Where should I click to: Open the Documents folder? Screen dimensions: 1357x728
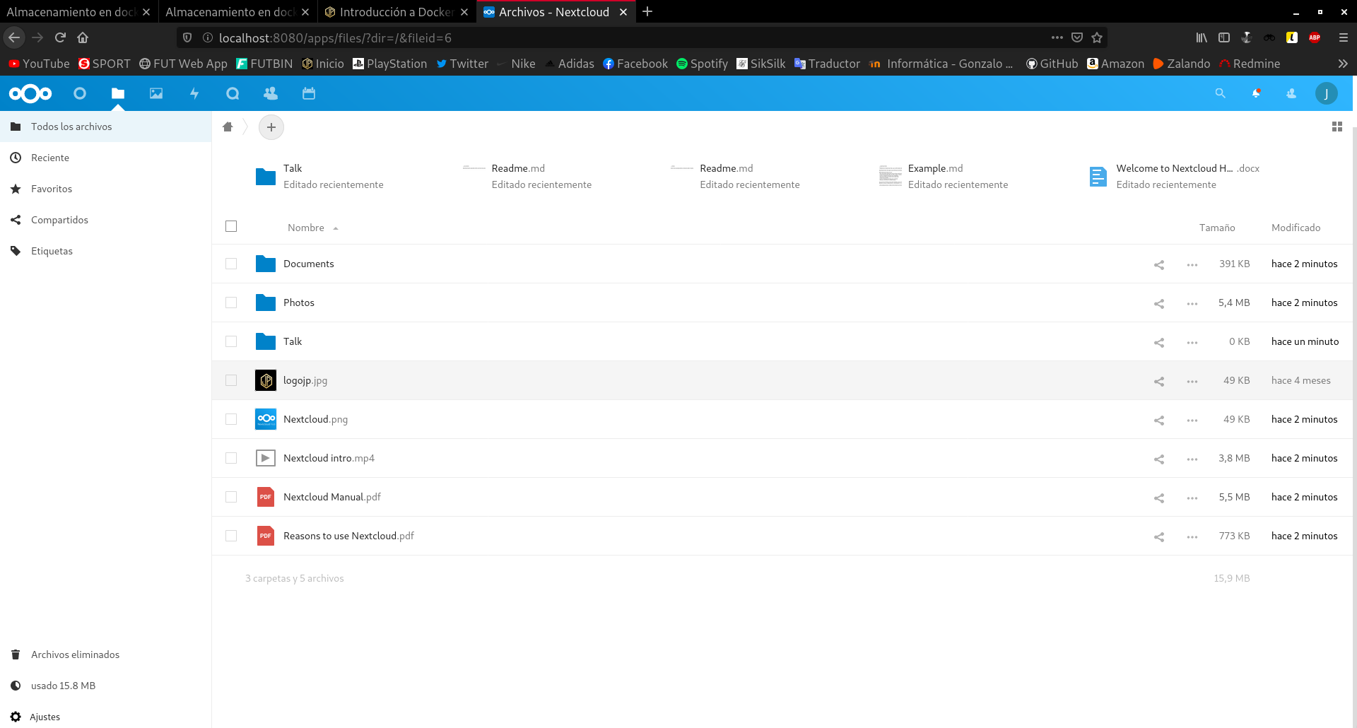point(308,264)
